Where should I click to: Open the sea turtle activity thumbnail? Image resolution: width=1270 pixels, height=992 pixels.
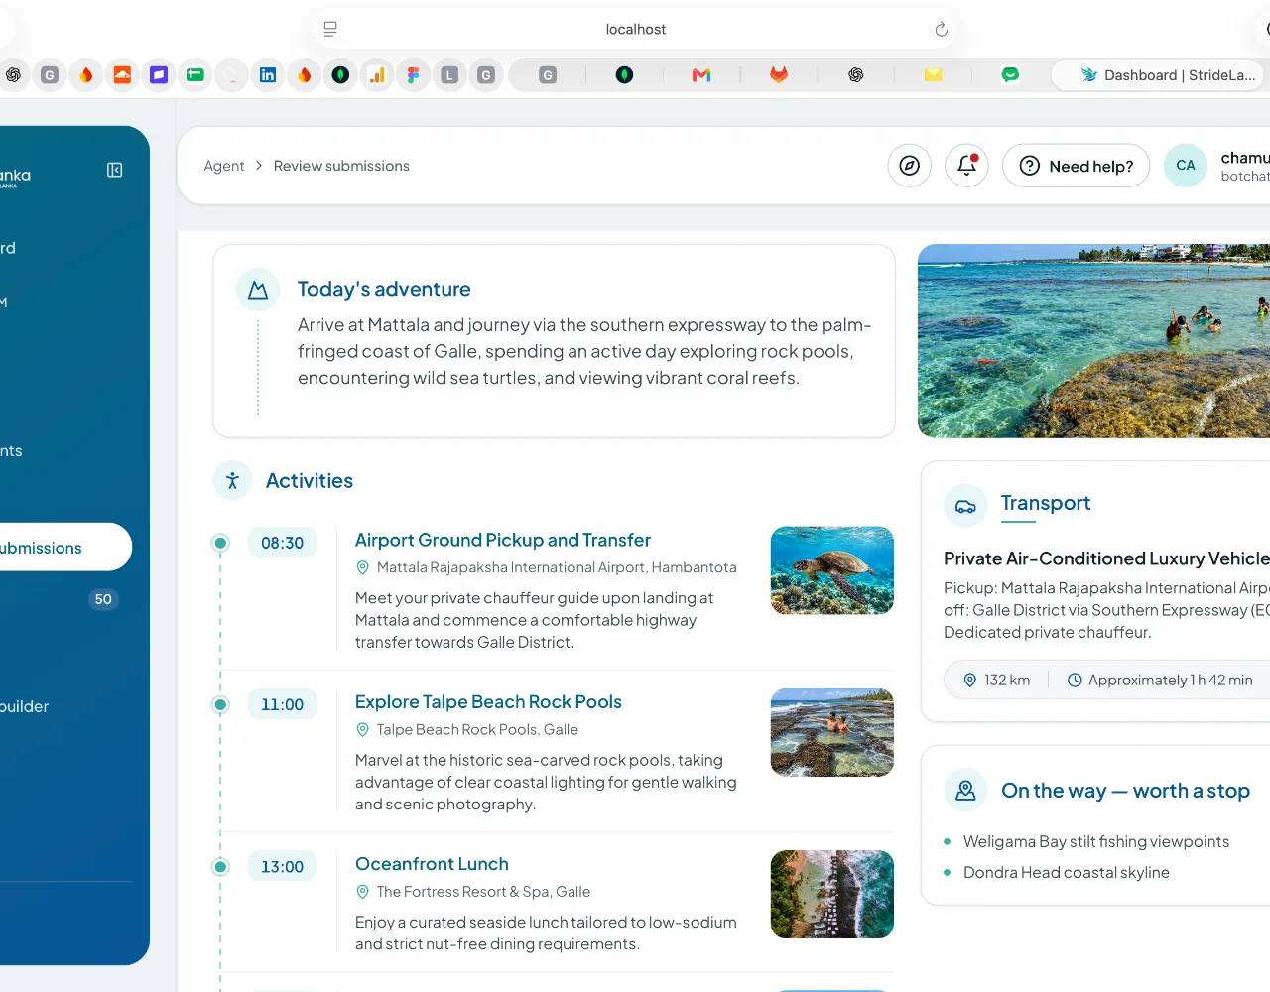click(832, 570)
